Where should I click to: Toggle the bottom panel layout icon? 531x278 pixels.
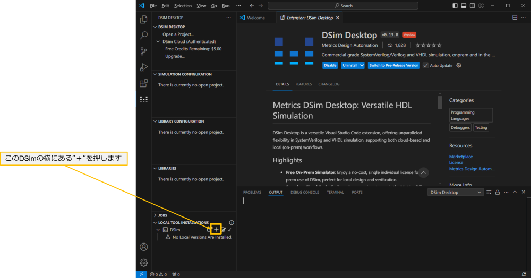[x=464, y=6]
